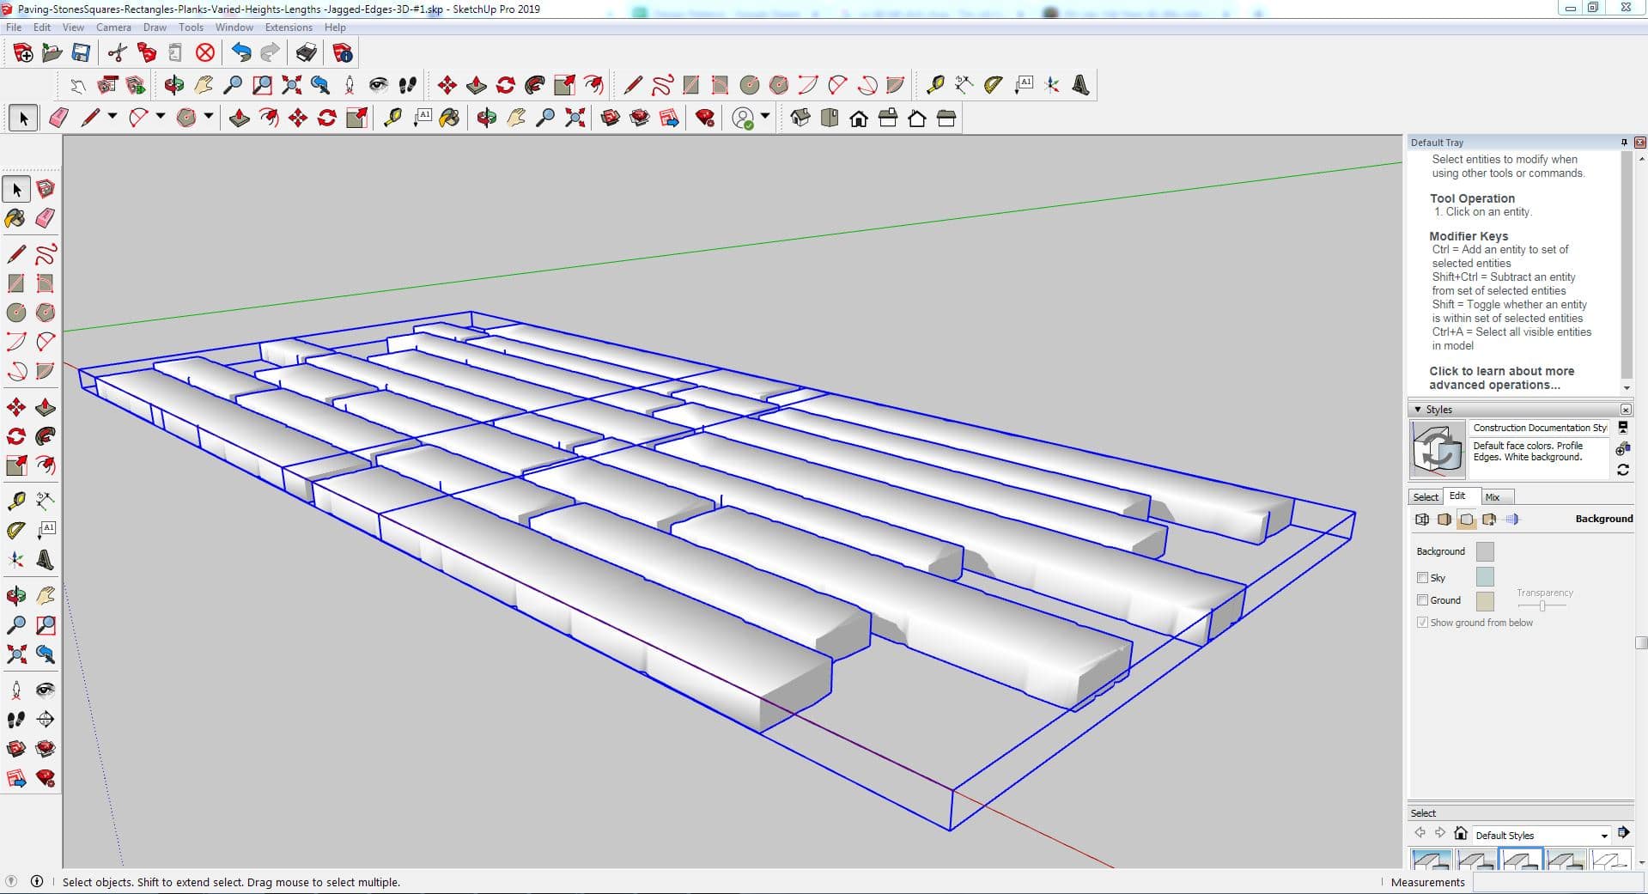The width and height of the screenshot is (1648, 894).
Task: Switch to the Select tab in Styles
Action: 1426,497
